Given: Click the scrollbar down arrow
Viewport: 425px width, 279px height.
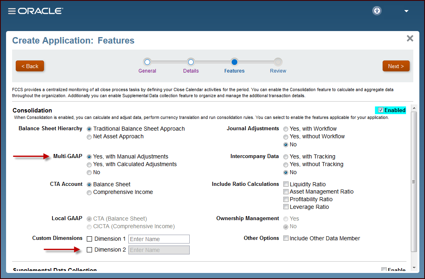Looking at the screenshot, I should [414, 268].
